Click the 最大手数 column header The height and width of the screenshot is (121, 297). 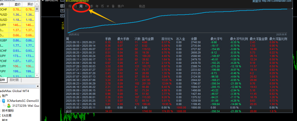click(123, 39)
